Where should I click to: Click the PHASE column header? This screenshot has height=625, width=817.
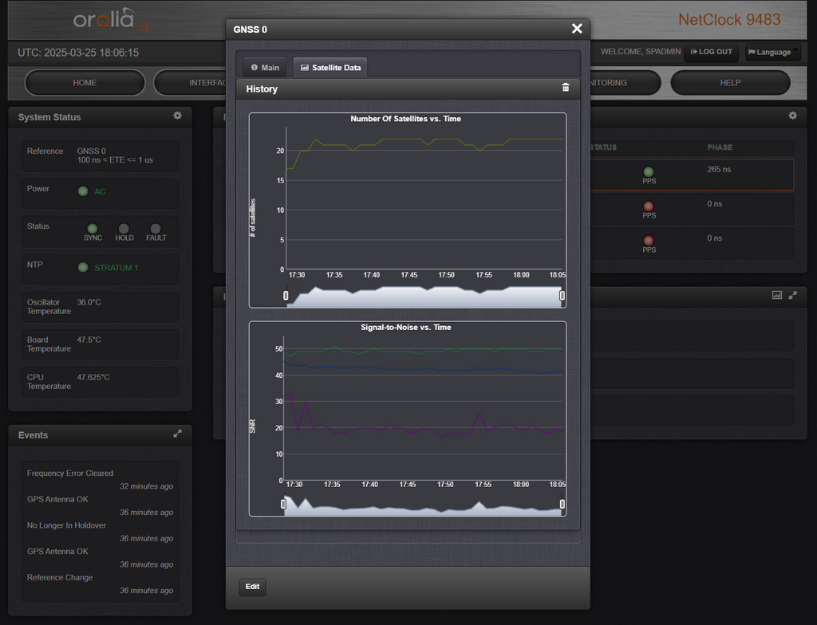[x=720, y=147]
